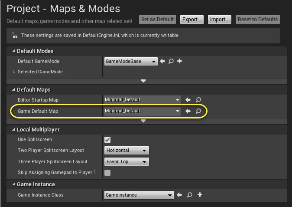Click the Use Splitscreen label
Viewport: 292px width, 207px height.
[x=35, y=139]
